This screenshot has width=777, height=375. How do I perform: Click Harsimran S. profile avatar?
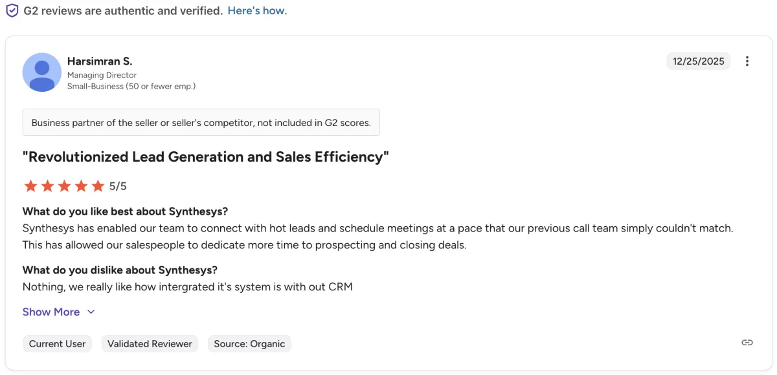pos(42,72)
